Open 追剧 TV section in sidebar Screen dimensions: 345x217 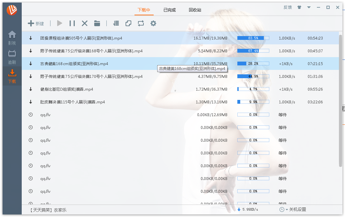12,57
